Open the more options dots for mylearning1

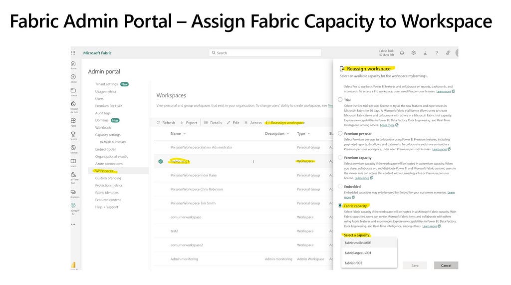coord(254,161)
